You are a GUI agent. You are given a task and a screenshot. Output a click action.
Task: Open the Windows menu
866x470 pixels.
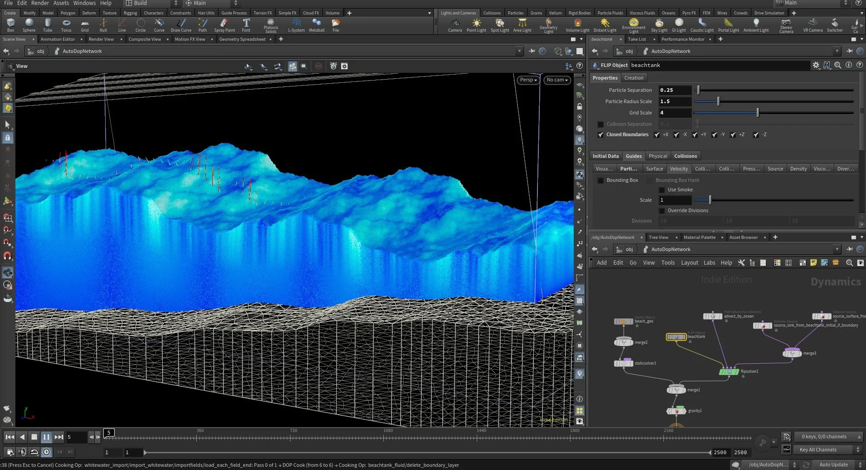[x=84, y=3]
